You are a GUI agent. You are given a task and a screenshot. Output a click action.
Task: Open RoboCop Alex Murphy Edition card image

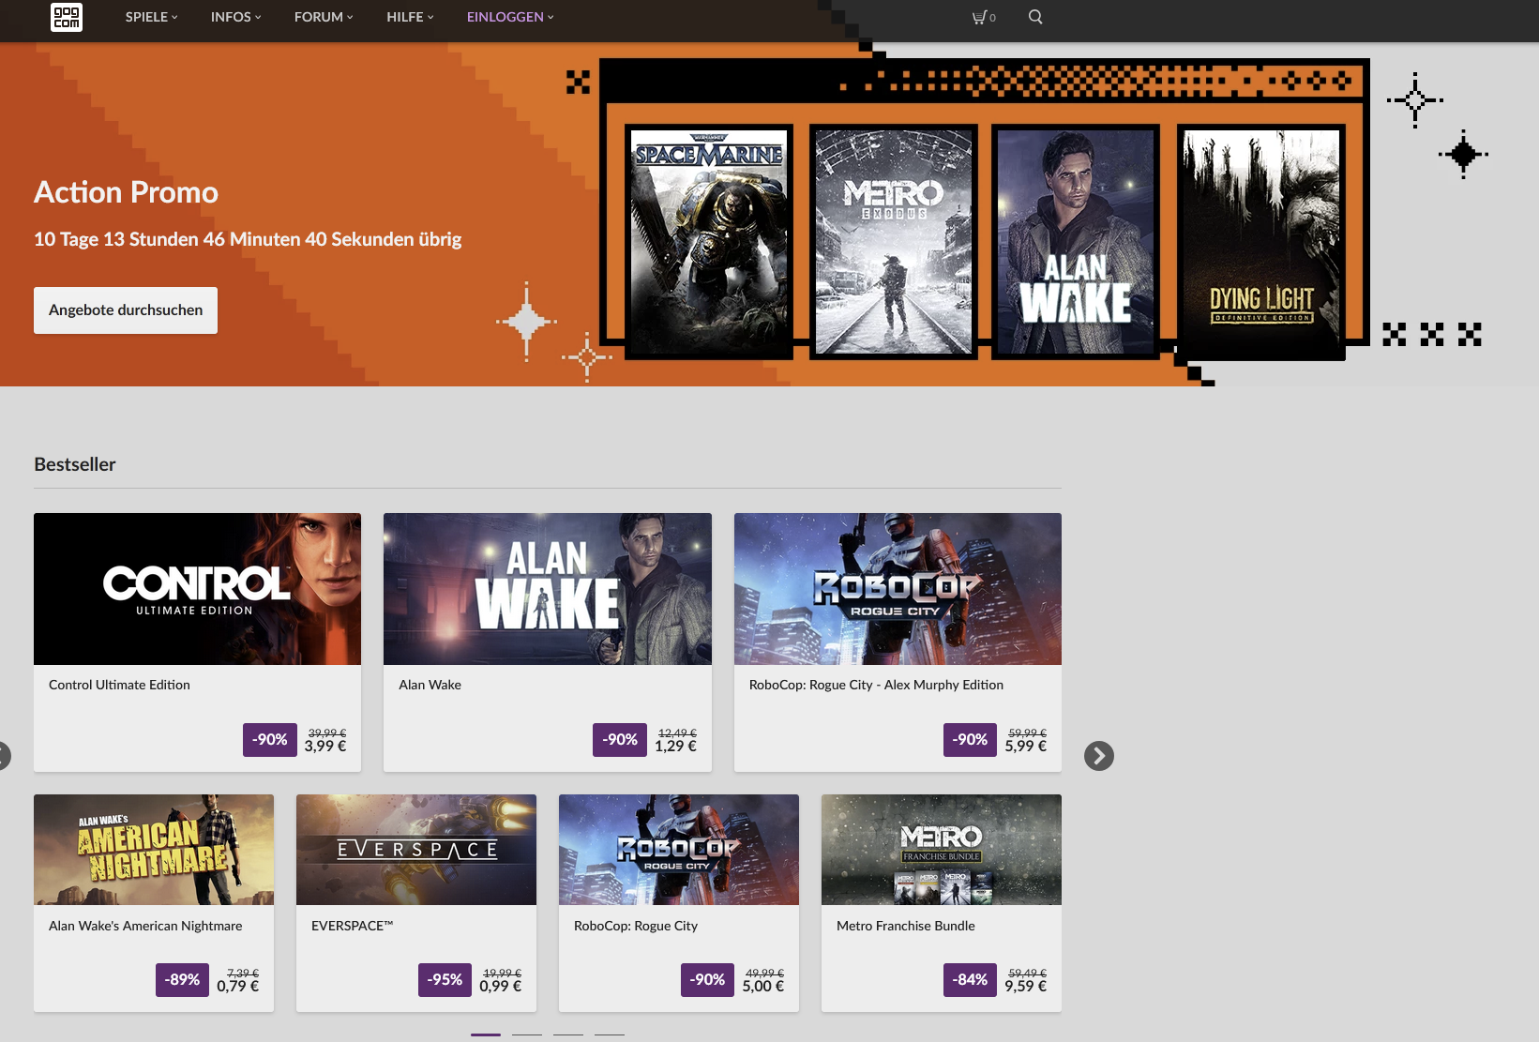pyautogui.click(x=898, y=589)
